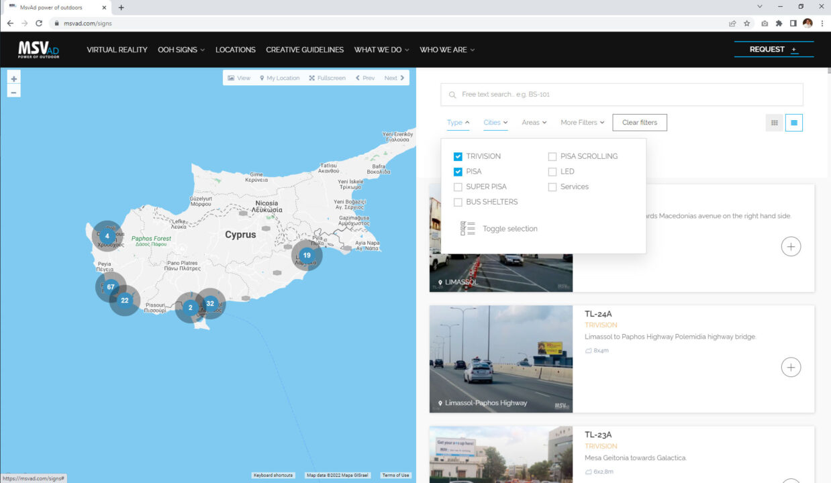
Task: Open the Areas filter dropdown
Action: pos(534,123)
